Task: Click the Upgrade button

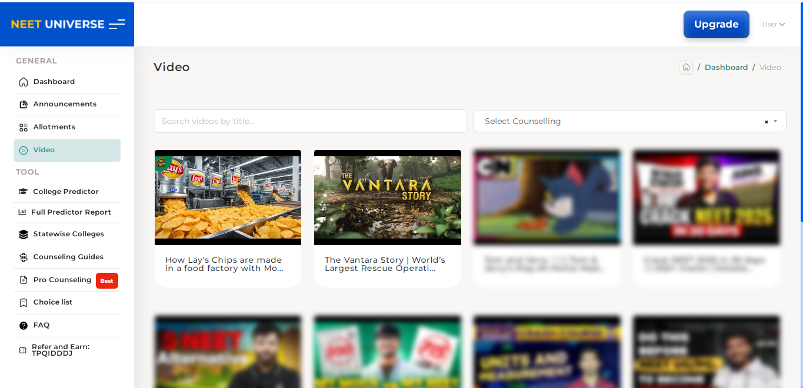Action: 716,24
